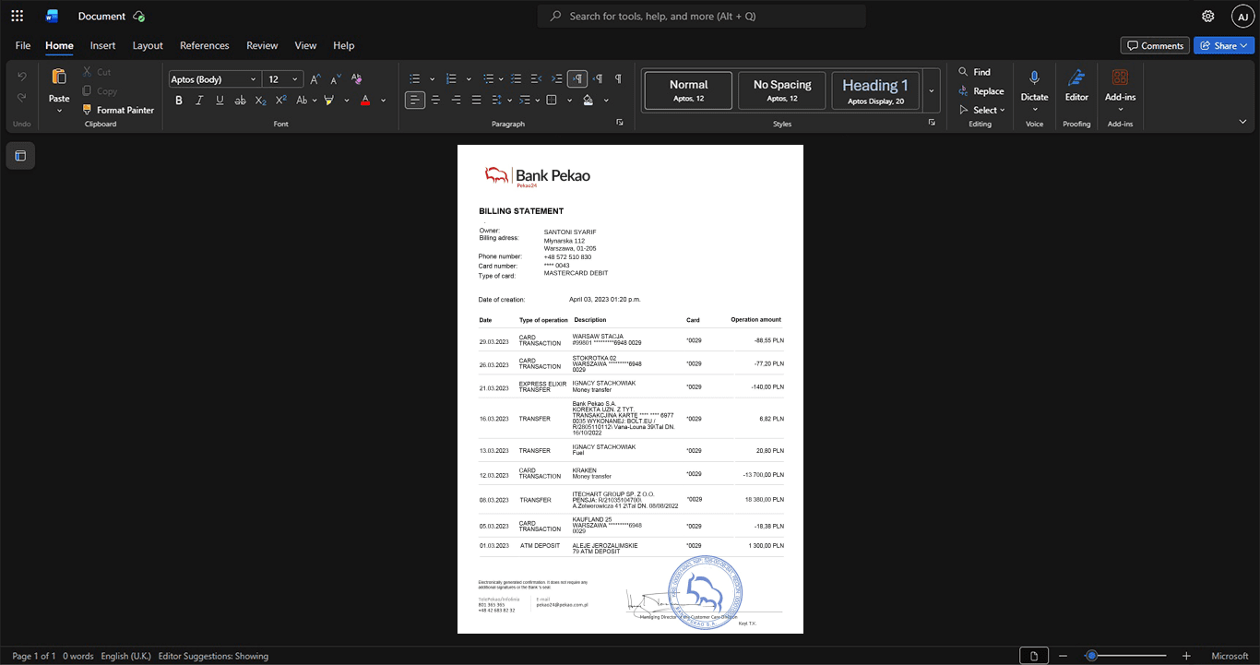The width and height of the screenshot is (1260, 665).
Task: Copy the selection
Action: pos(100,90)
